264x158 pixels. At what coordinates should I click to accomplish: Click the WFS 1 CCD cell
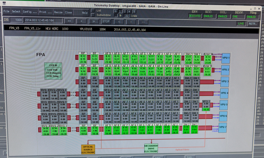point(206,105)
